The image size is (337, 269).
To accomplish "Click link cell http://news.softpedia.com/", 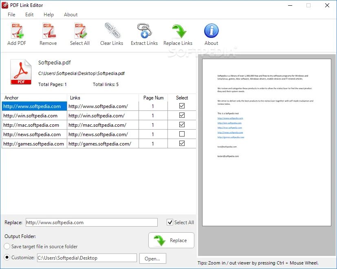I will pyautogui.click(x=103, y=134).
